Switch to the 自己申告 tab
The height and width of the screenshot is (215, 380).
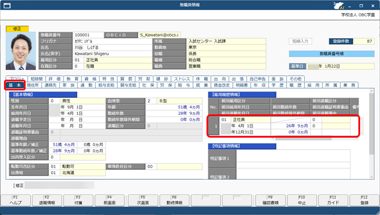pos(258,79)
